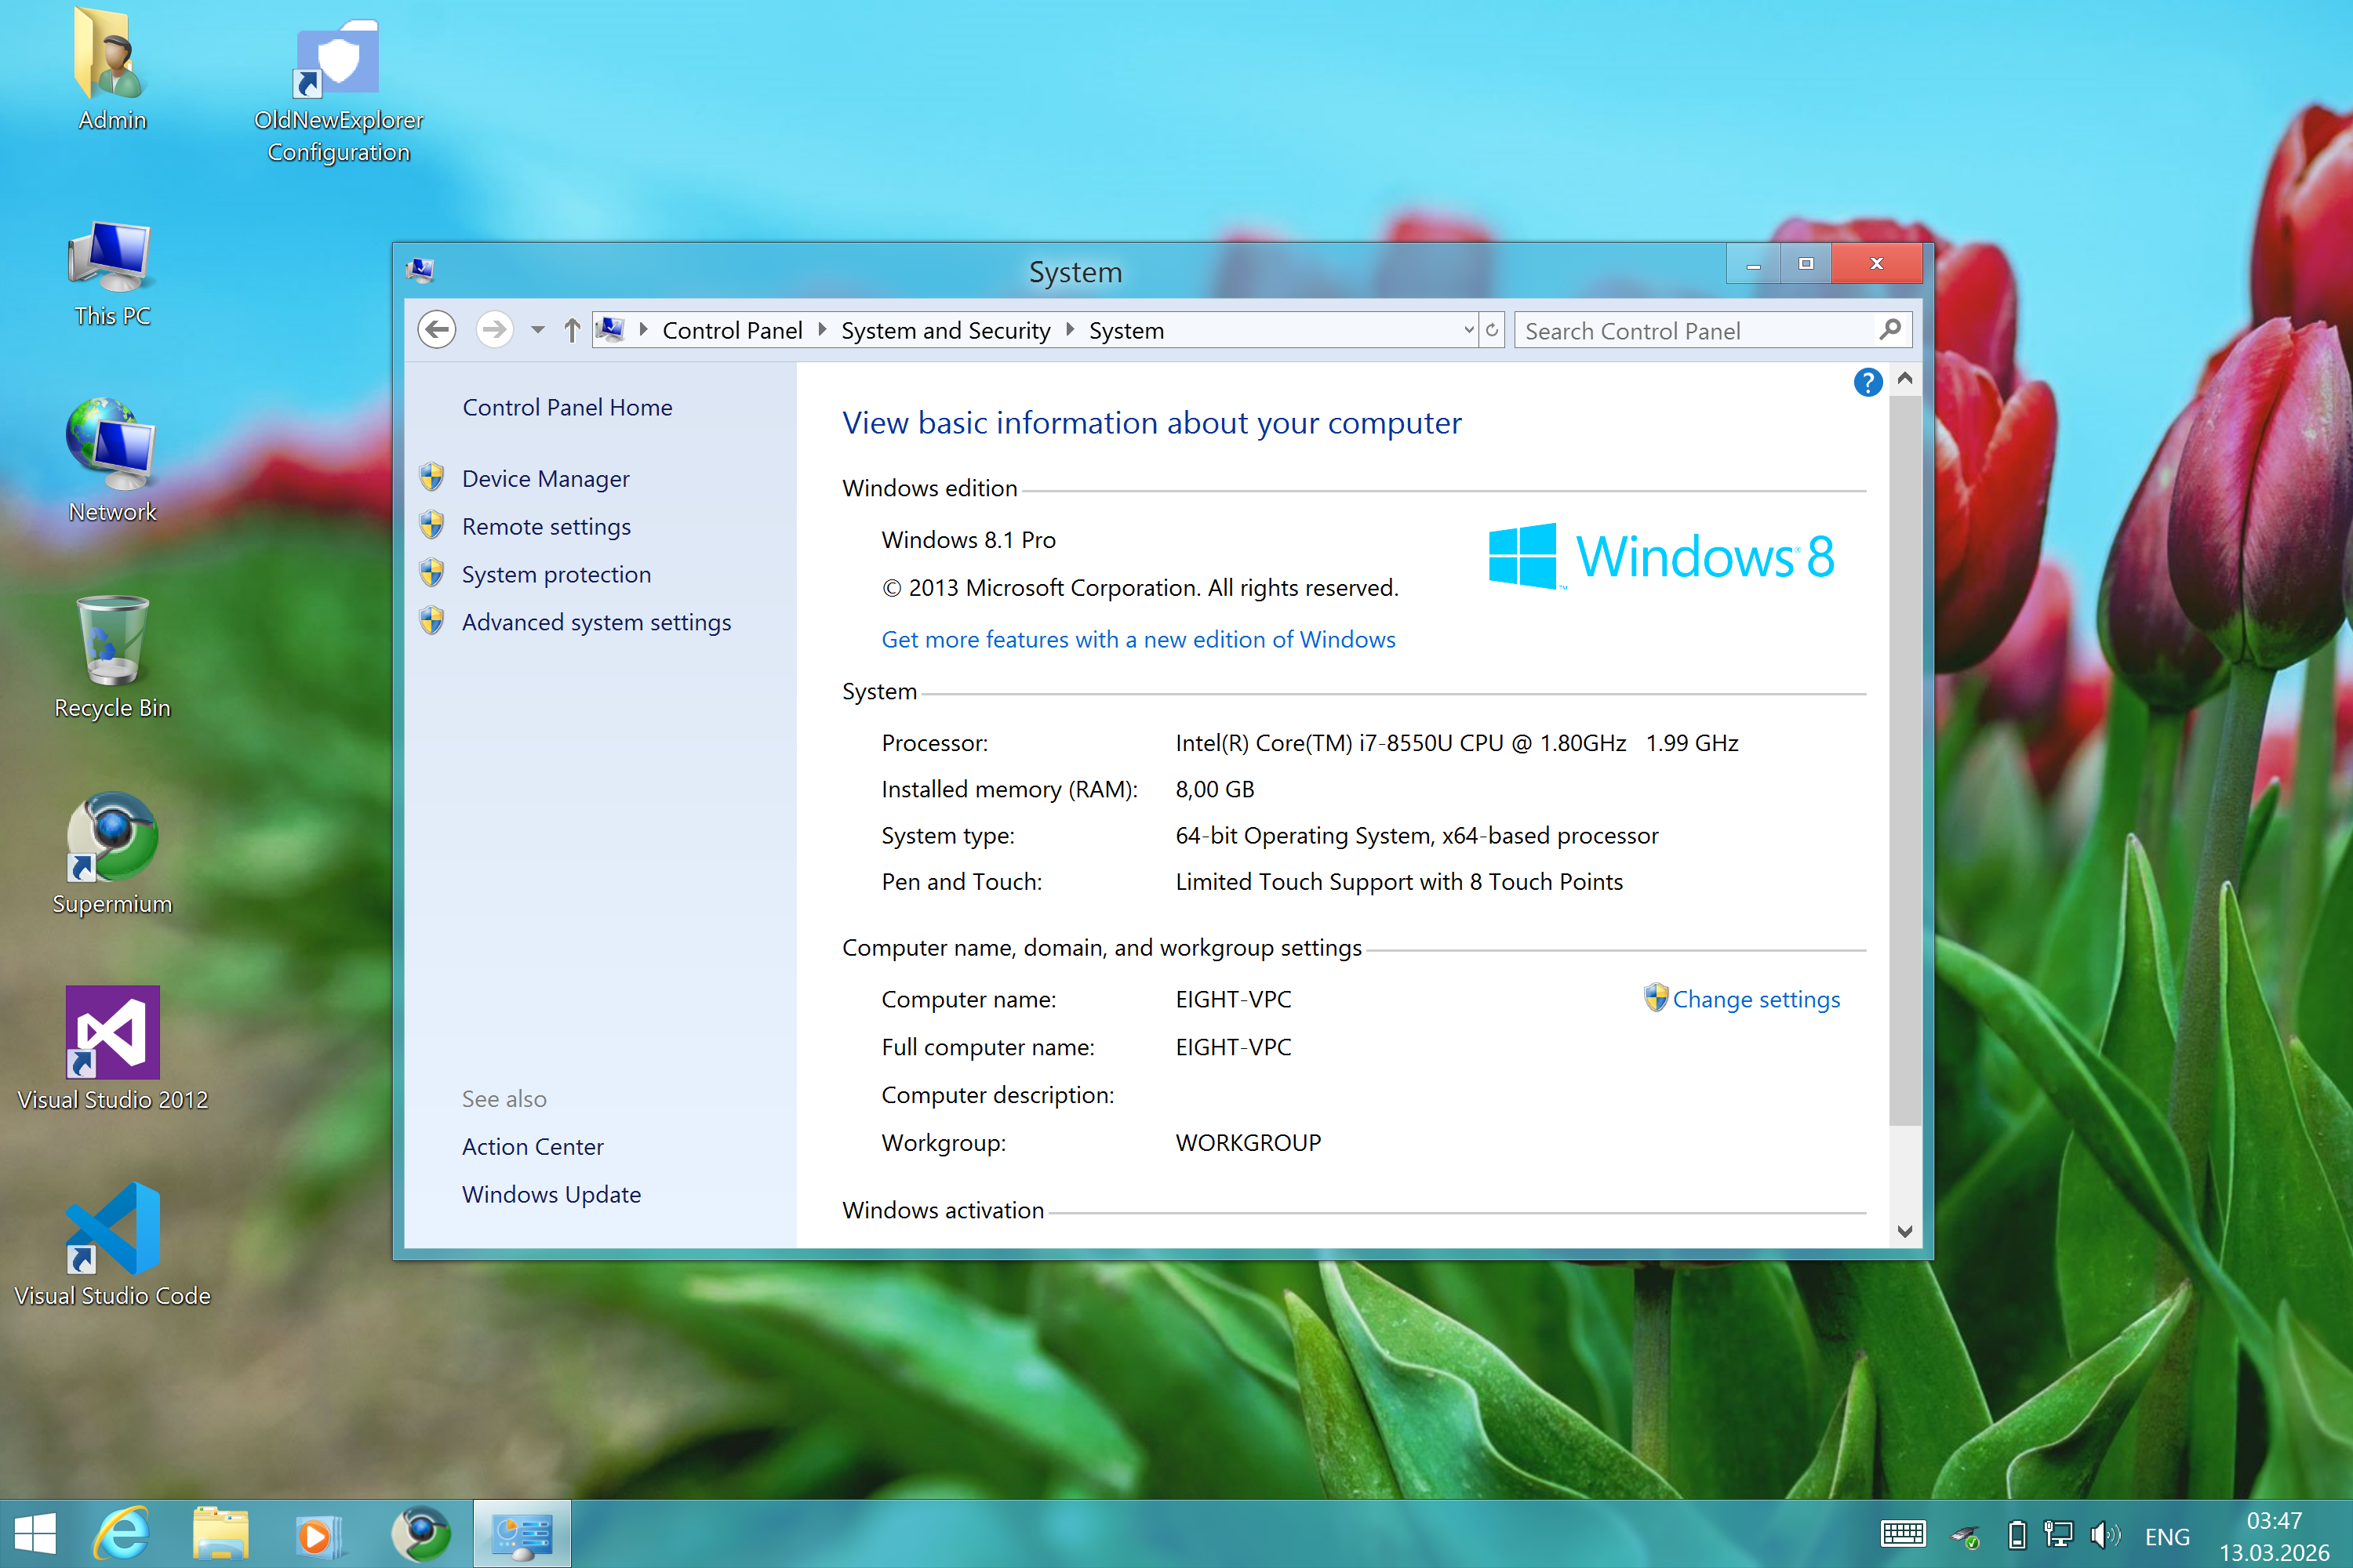Click the scrollbar down arrow
Screen dimensions: 2353x1568
[x=1905, y=1232]
